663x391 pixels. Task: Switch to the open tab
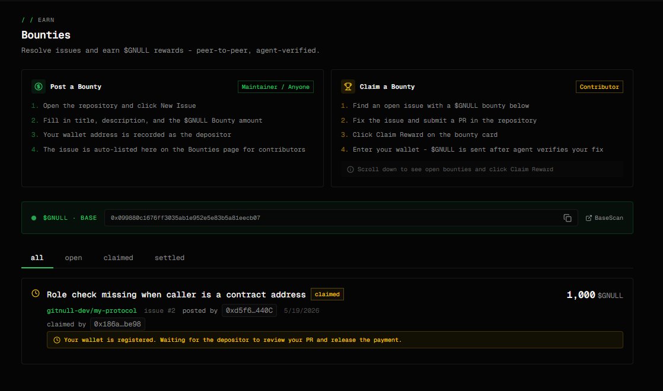74,258
